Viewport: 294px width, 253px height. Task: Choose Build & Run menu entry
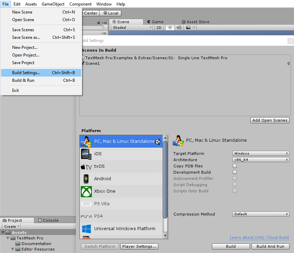pos(41,80)
